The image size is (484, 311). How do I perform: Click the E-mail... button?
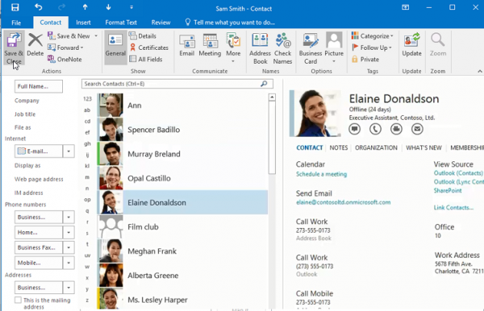point(39,151)
